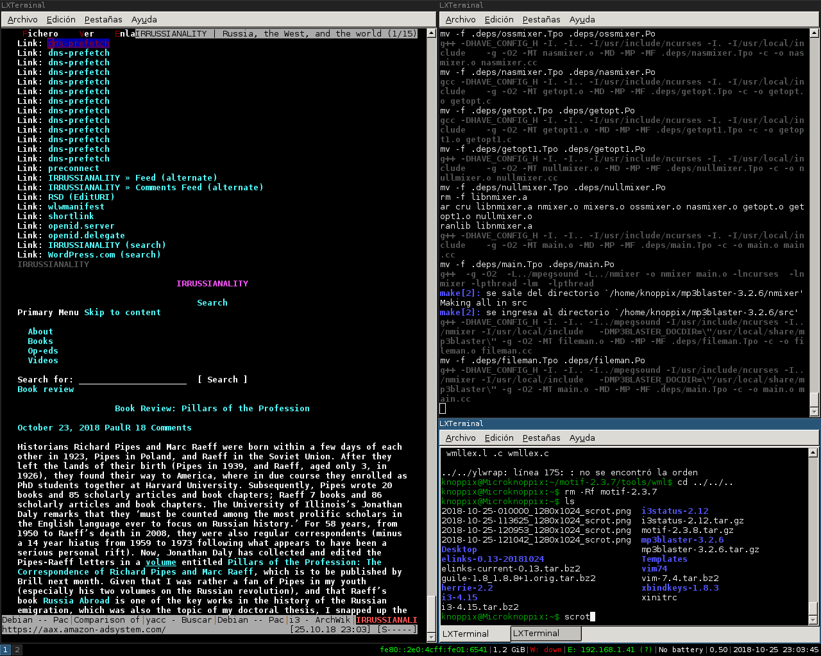
Task: Click 'mp3blaster-3.2.6.tar.gz' file name
Action: click(700, 549)
